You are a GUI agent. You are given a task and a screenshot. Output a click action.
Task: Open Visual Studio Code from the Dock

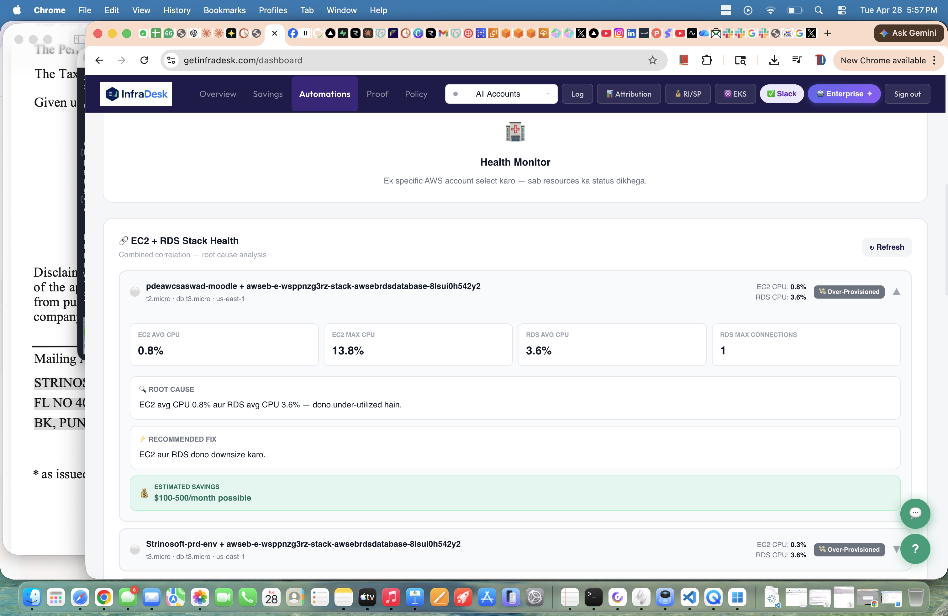689,597
